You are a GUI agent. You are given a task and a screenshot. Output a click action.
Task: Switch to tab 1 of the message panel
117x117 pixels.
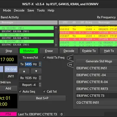pos(70,58)
